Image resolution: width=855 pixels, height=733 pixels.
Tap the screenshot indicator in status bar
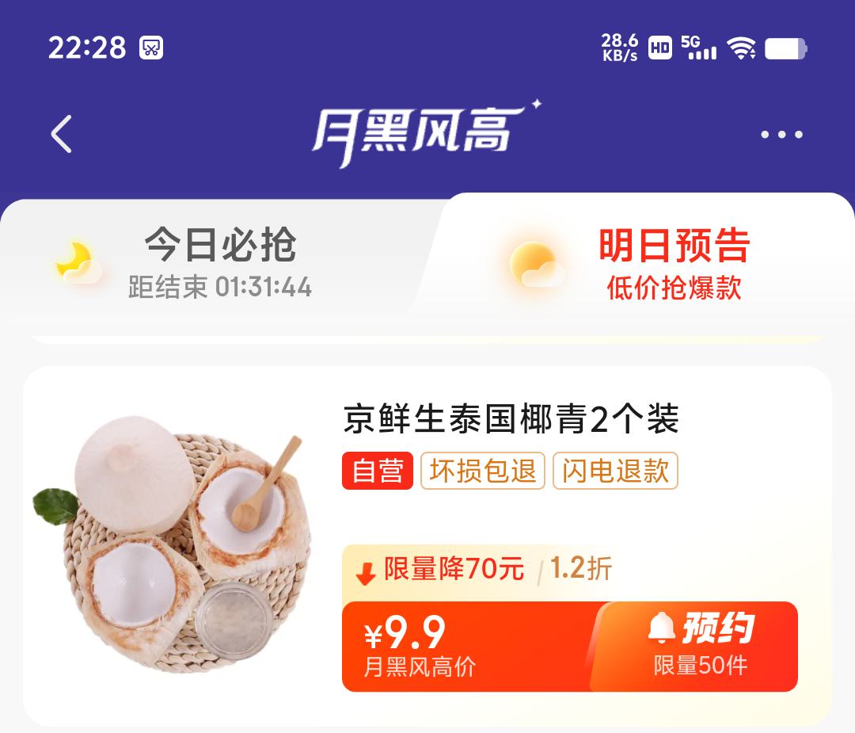(151, 48)
